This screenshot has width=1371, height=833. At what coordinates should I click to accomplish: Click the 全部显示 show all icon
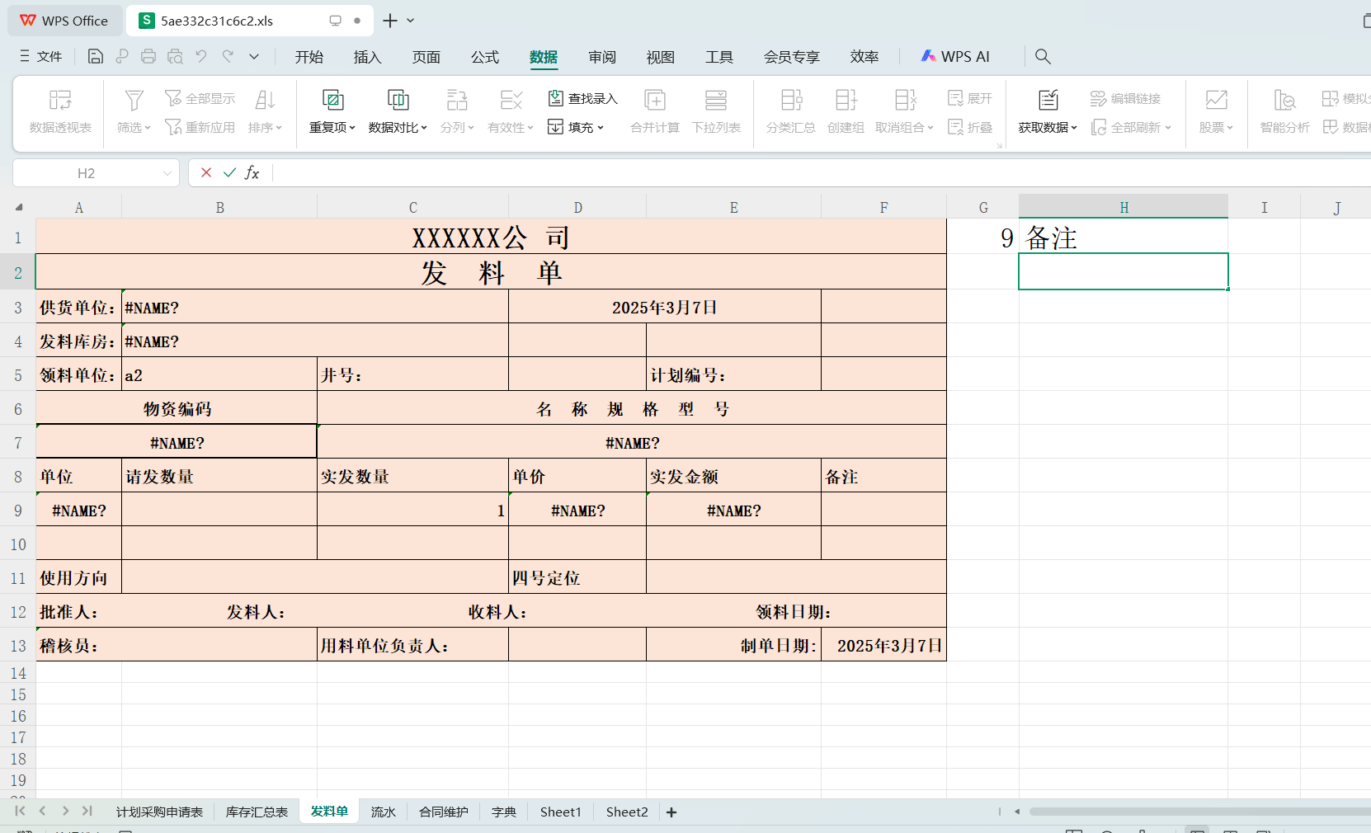199,97
